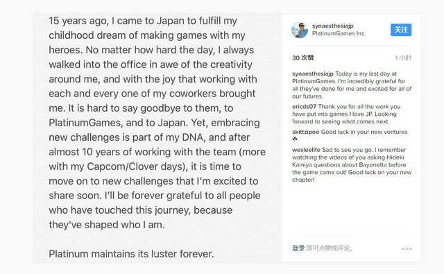Open ericds07 commenter profile
The image size is (444, 274).
click(x=304, y=107)
